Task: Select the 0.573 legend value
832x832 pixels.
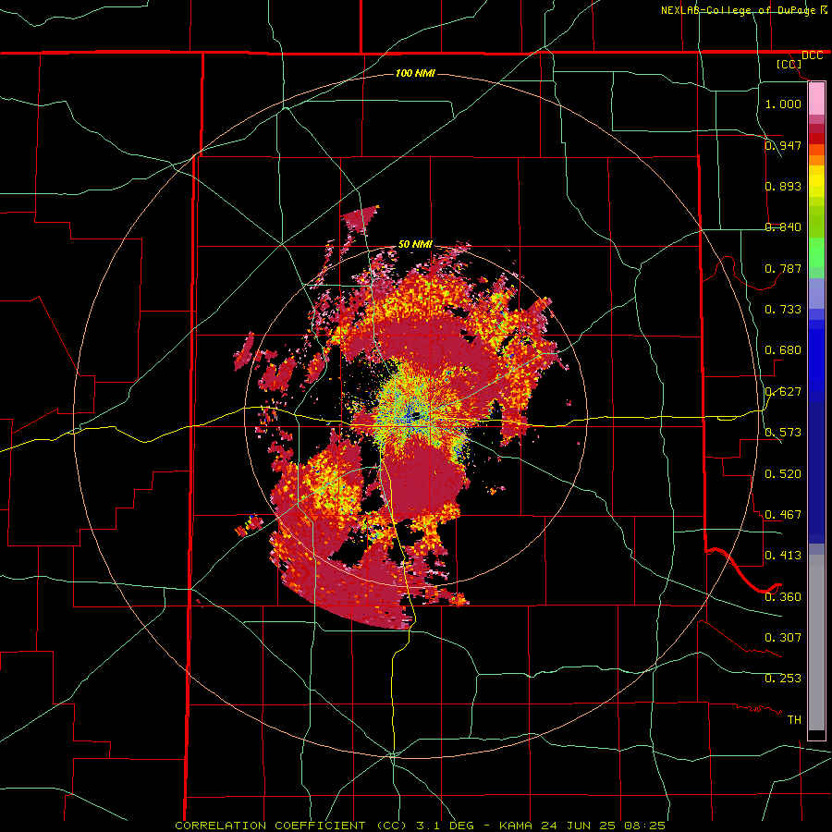Action: click(x=783, y=432)
